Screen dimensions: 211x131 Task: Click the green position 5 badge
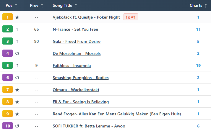8,65
